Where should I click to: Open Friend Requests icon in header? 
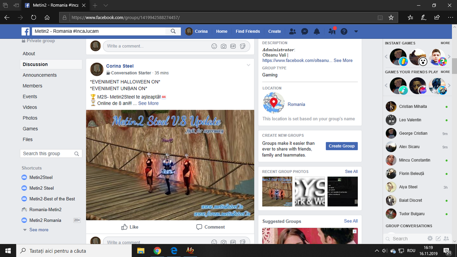pos(292,31)
